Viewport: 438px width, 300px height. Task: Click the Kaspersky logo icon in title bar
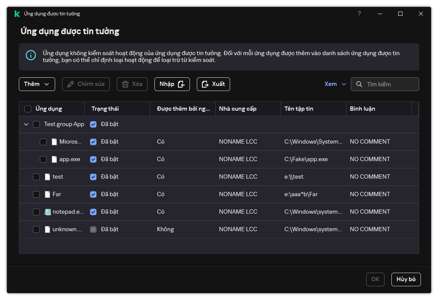[17, 14]
